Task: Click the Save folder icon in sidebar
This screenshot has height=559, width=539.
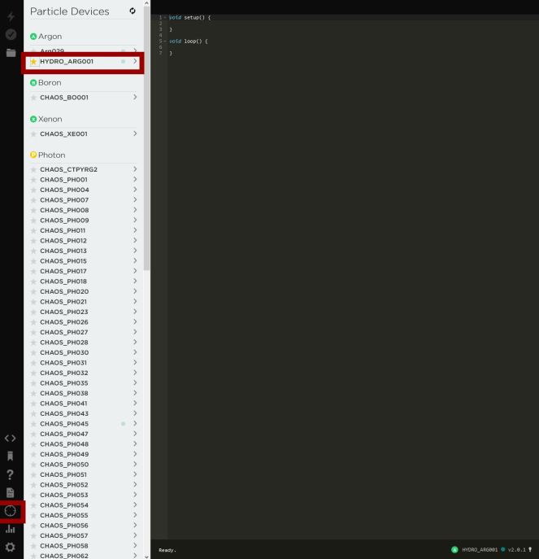Action: click(11, 53)
